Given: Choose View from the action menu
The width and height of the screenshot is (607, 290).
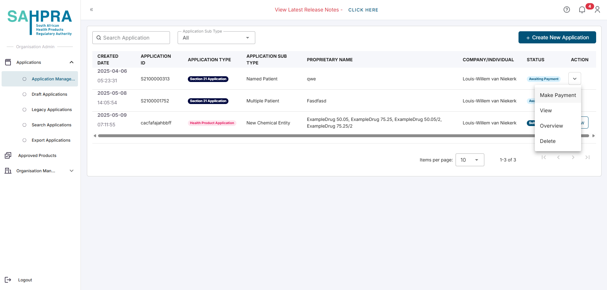Looking at the screenshot, I should point(558,110).
